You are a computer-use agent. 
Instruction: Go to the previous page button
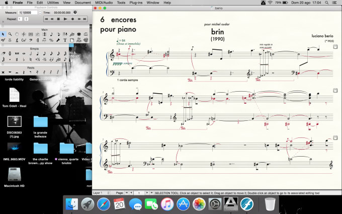click(x=131, y=193)
